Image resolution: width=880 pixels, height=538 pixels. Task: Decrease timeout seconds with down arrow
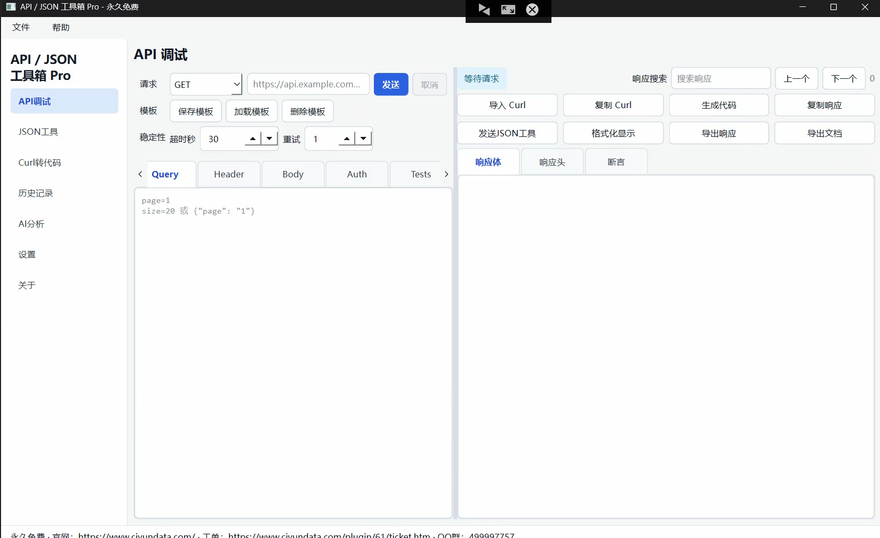tap(269, 139)
